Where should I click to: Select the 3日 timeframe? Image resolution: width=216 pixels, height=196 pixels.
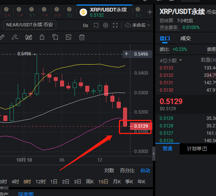[77, 182]
